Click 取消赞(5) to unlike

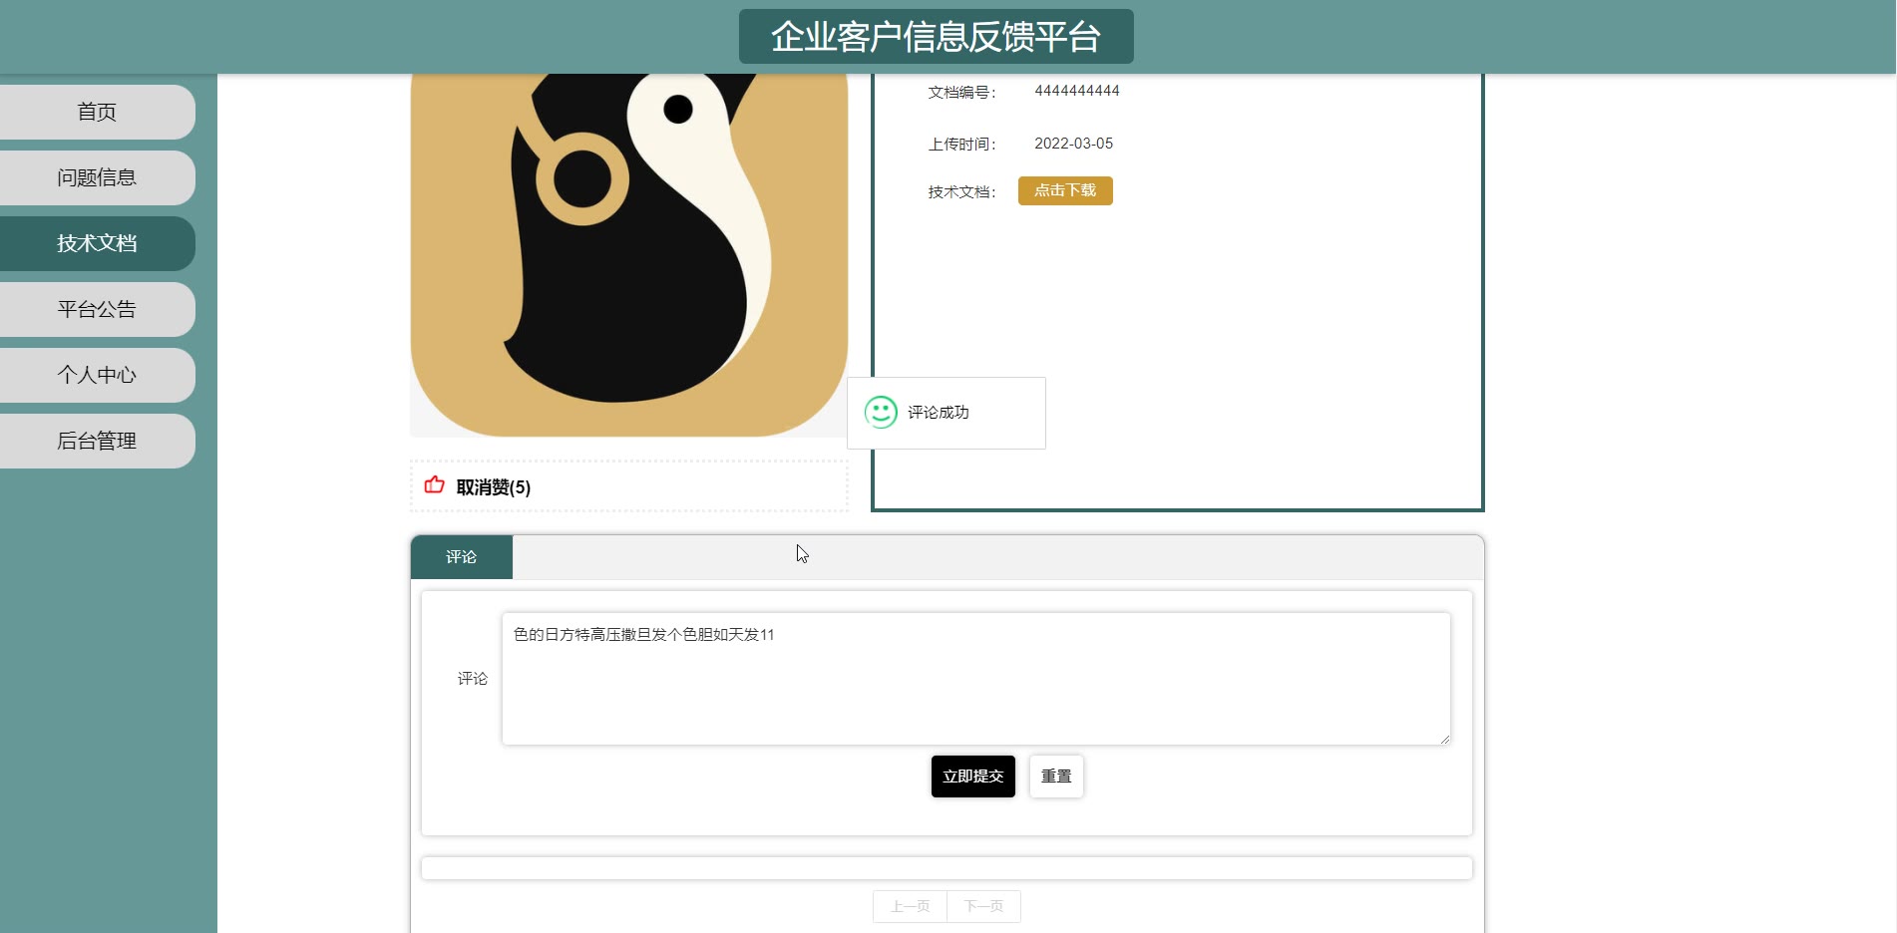(494, 487)
